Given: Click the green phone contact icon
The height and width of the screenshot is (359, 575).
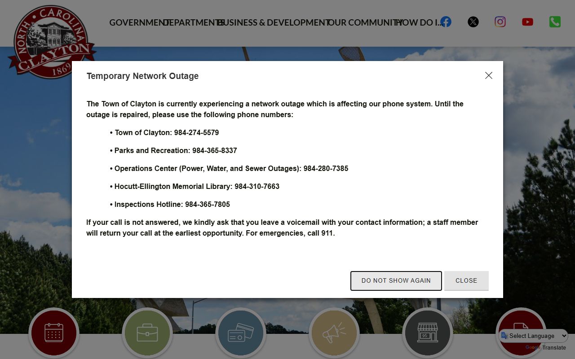Looking at the screenshot, I should [555, 22].
